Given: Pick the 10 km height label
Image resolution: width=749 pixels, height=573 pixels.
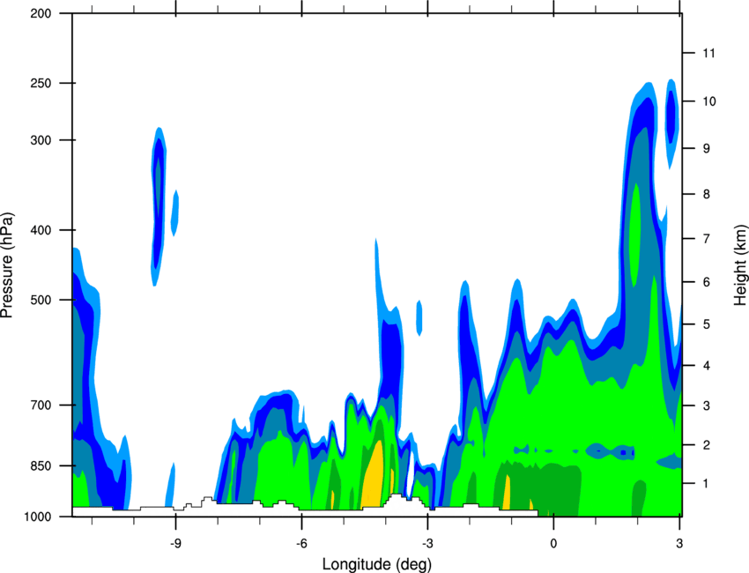Looking at the screenshot, I should coord(708,101).
